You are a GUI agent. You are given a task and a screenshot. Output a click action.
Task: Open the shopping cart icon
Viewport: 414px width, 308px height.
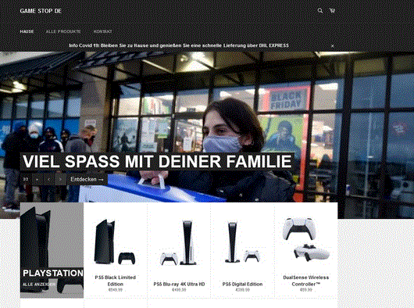[x=332, y=11]
